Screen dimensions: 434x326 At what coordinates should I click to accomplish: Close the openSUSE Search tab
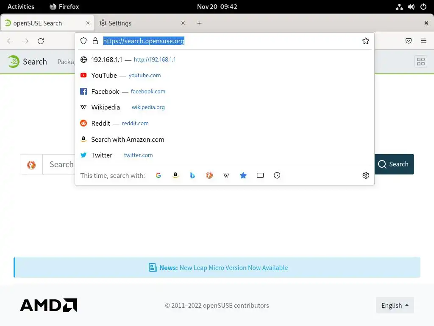tap(88, 23)
